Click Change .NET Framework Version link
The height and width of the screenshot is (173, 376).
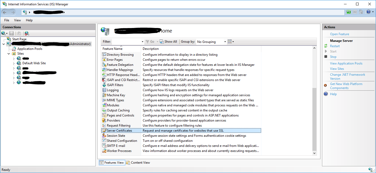point(347,77)
